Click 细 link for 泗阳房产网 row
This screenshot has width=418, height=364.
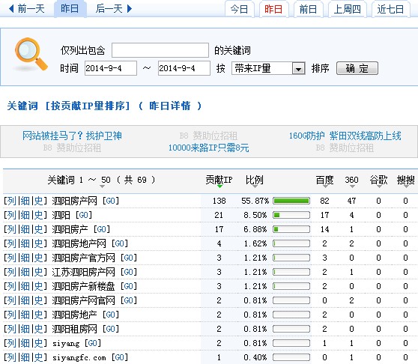point(25,201)
